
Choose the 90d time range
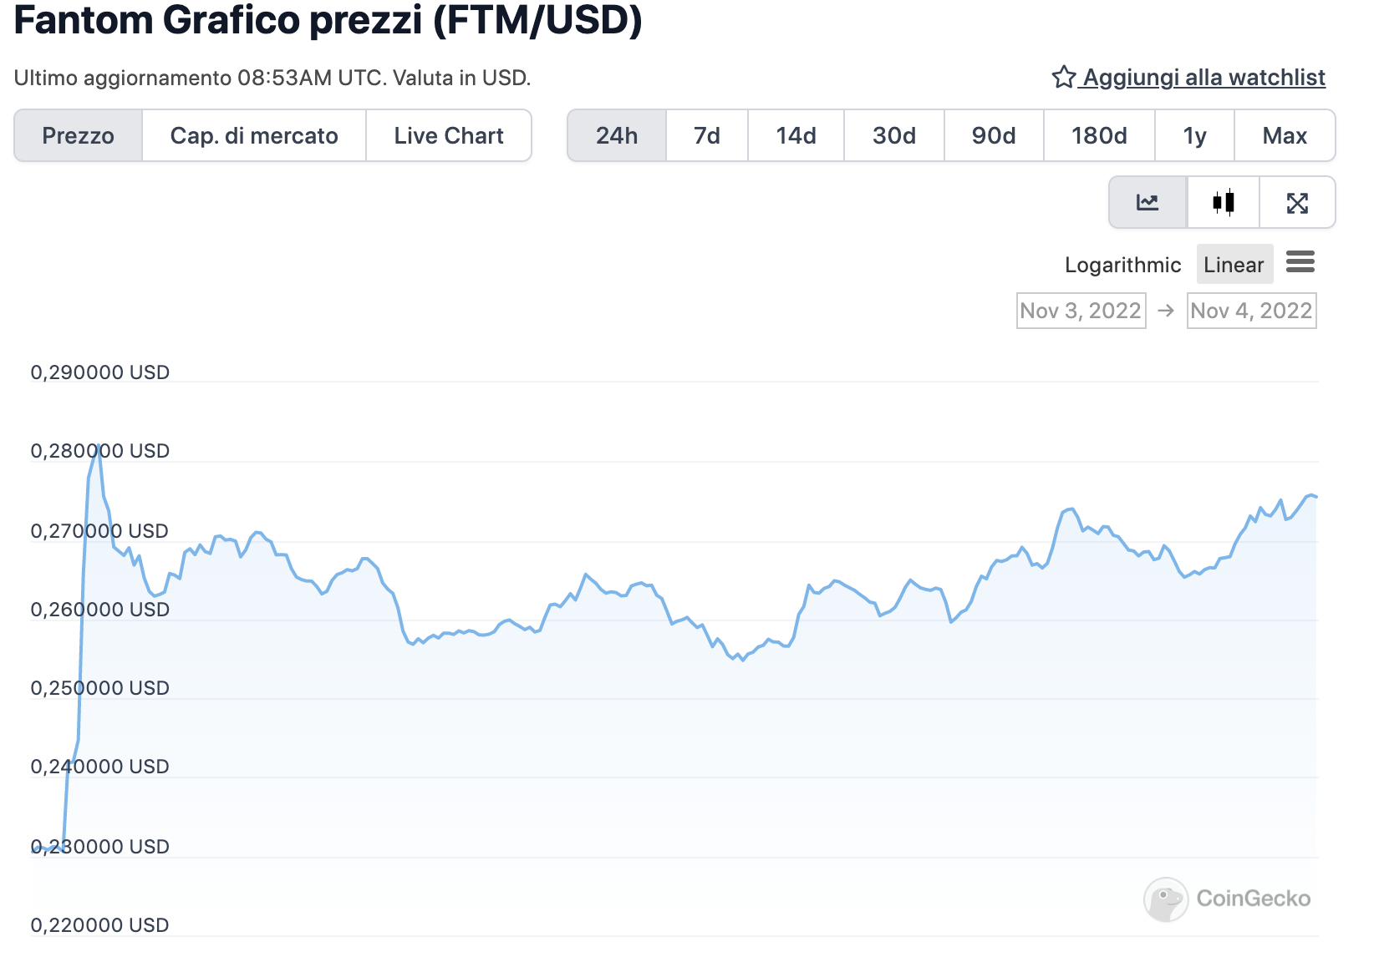click(x=994, y=135)
